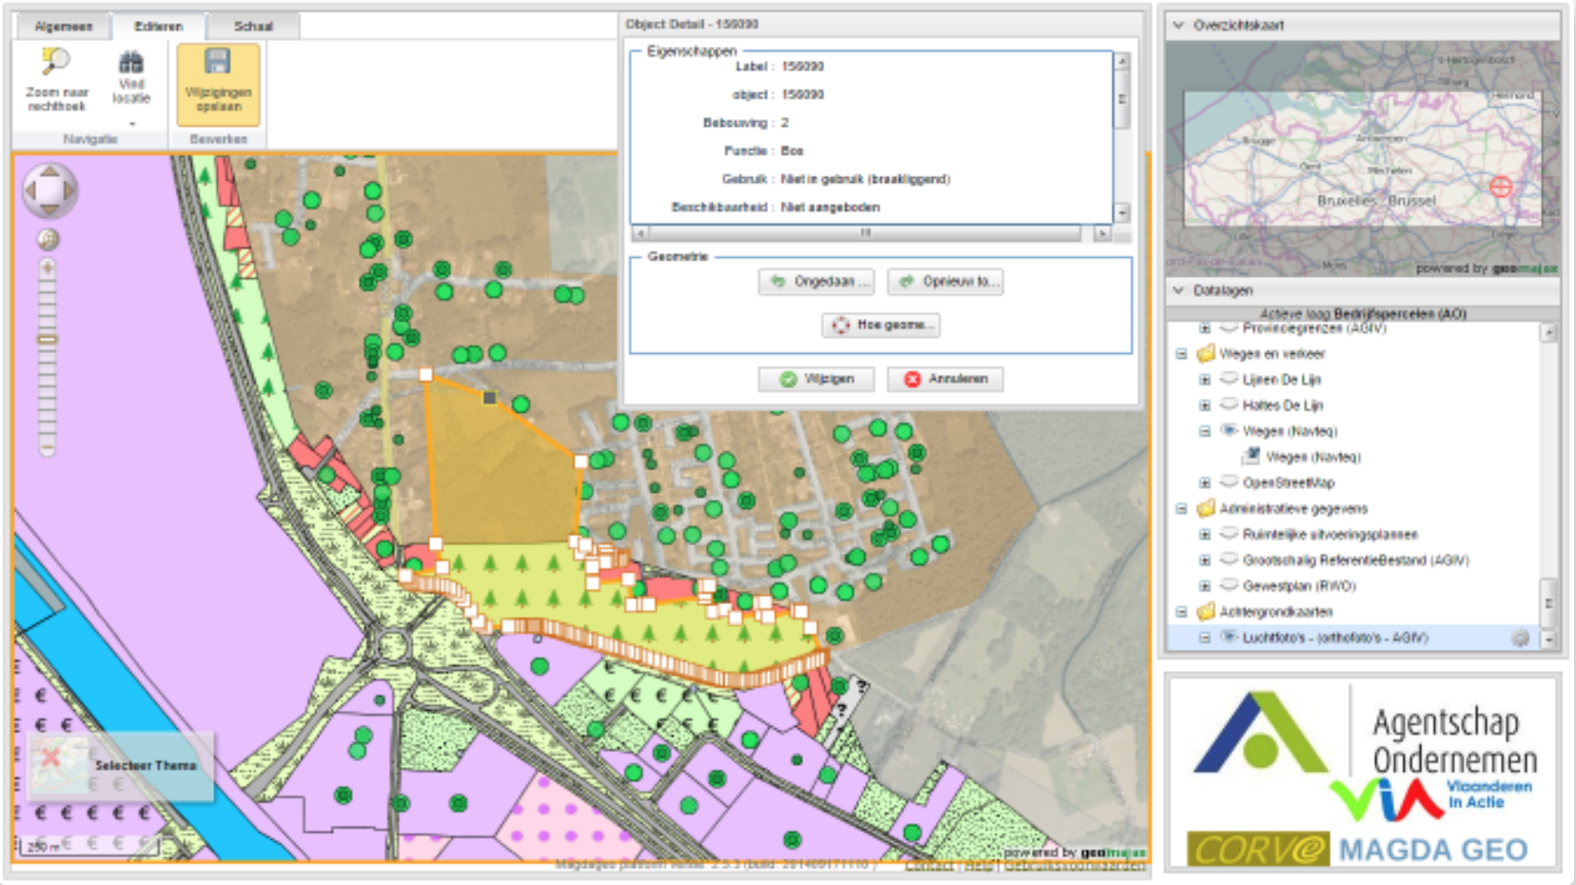Click the Opnieuw redo geometry button
The height and width of the screenshot is (885, 1576).
coord(945,282)
